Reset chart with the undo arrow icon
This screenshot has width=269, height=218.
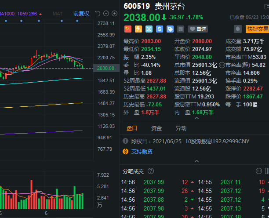[x=98, y=14]
